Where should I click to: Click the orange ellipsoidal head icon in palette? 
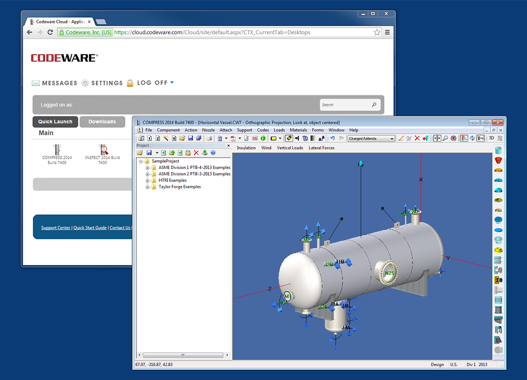[x=498, y=170]
